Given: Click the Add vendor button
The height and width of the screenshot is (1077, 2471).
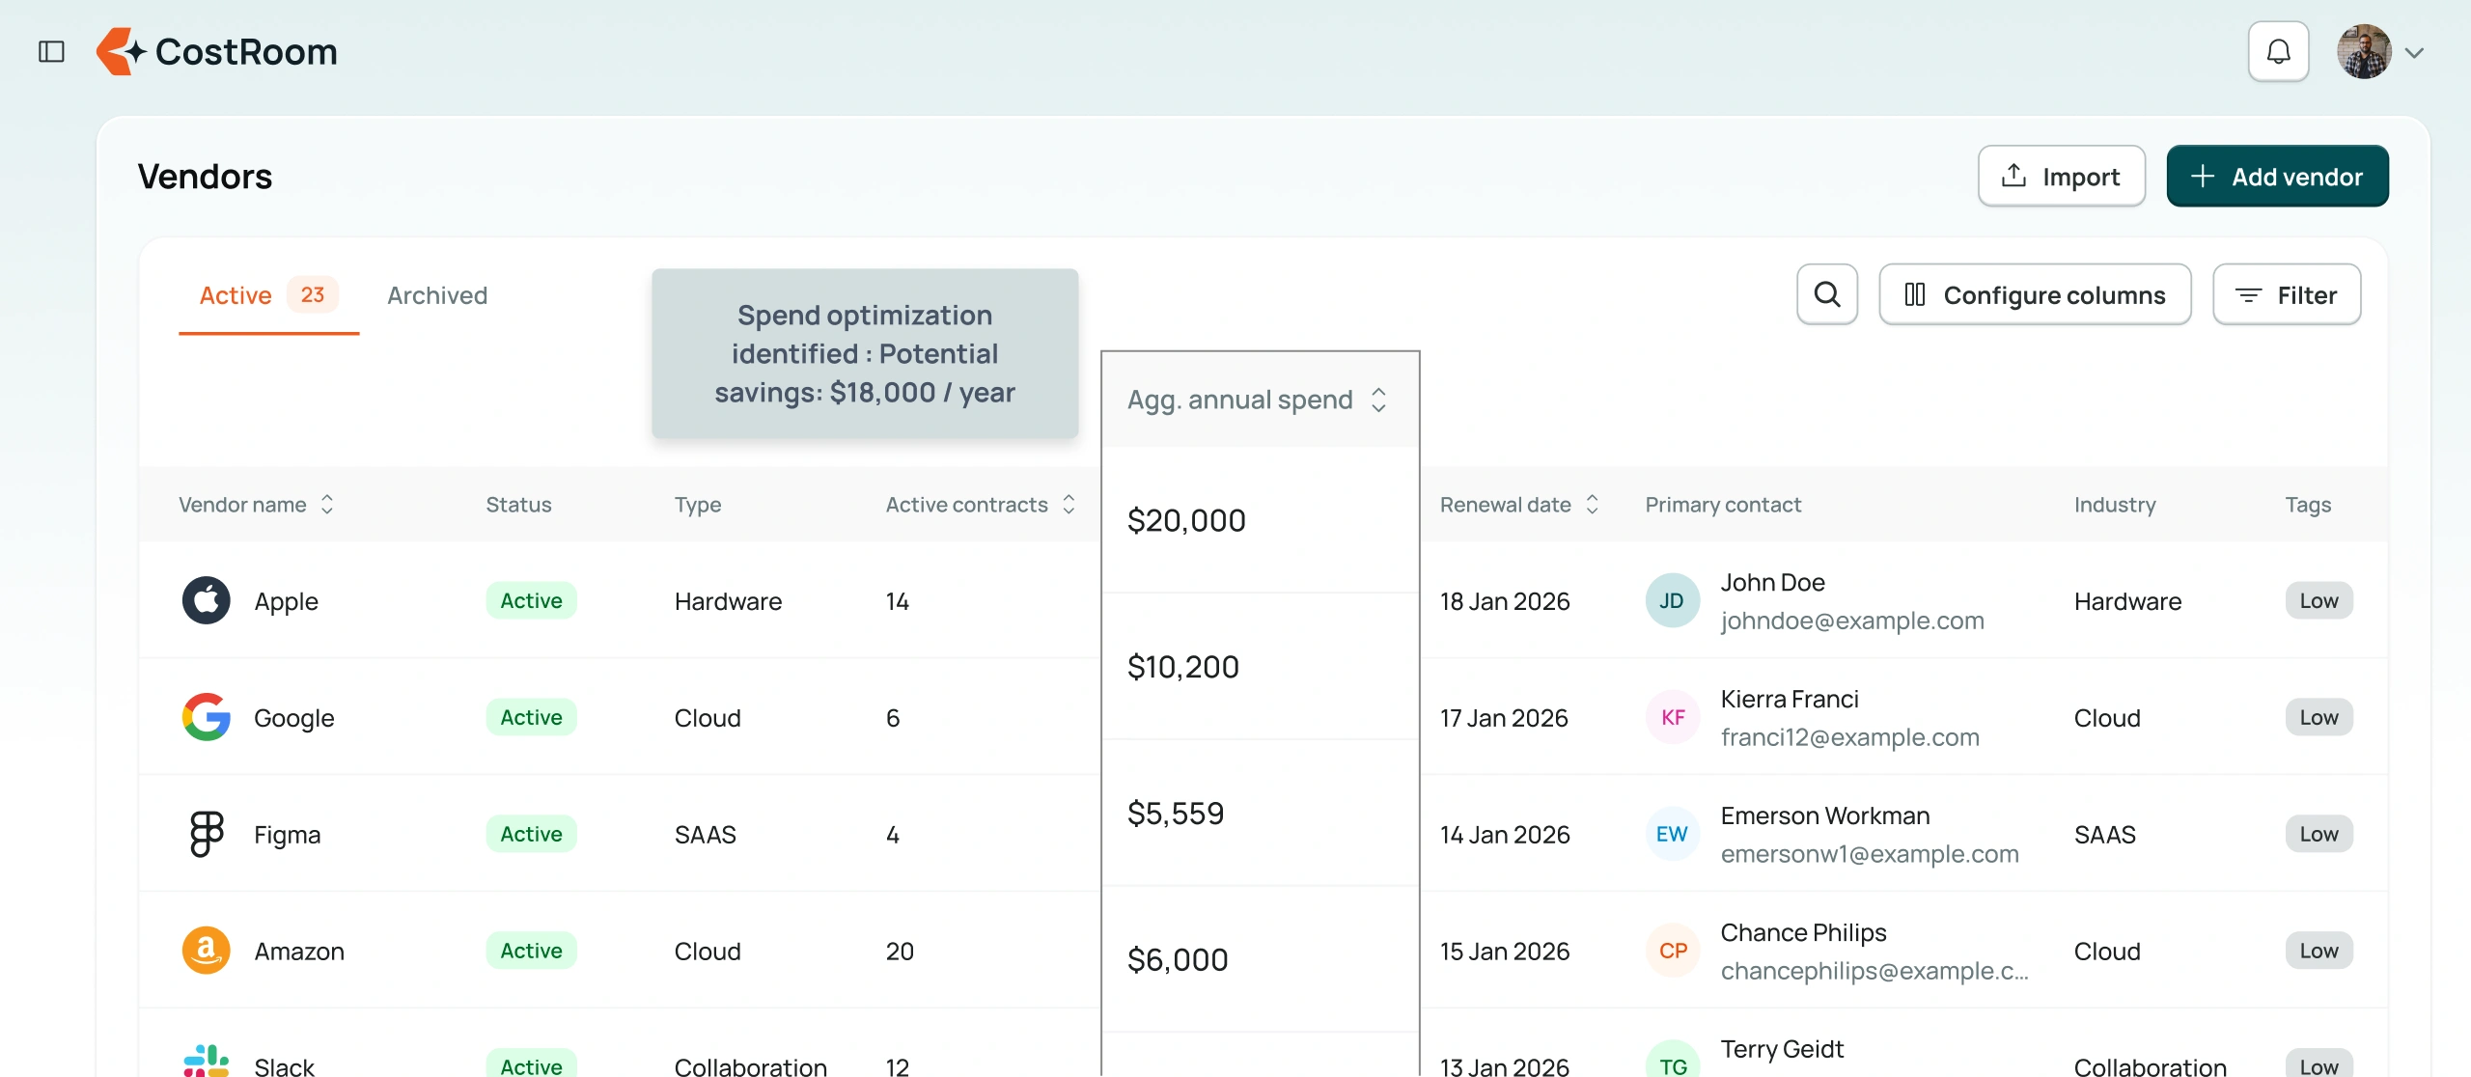Looking at the screenshot, I should [2277, 177].
